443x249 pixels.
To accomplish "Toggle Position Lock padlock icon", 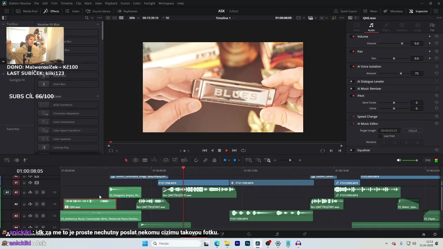I will [x=214, y=160].
